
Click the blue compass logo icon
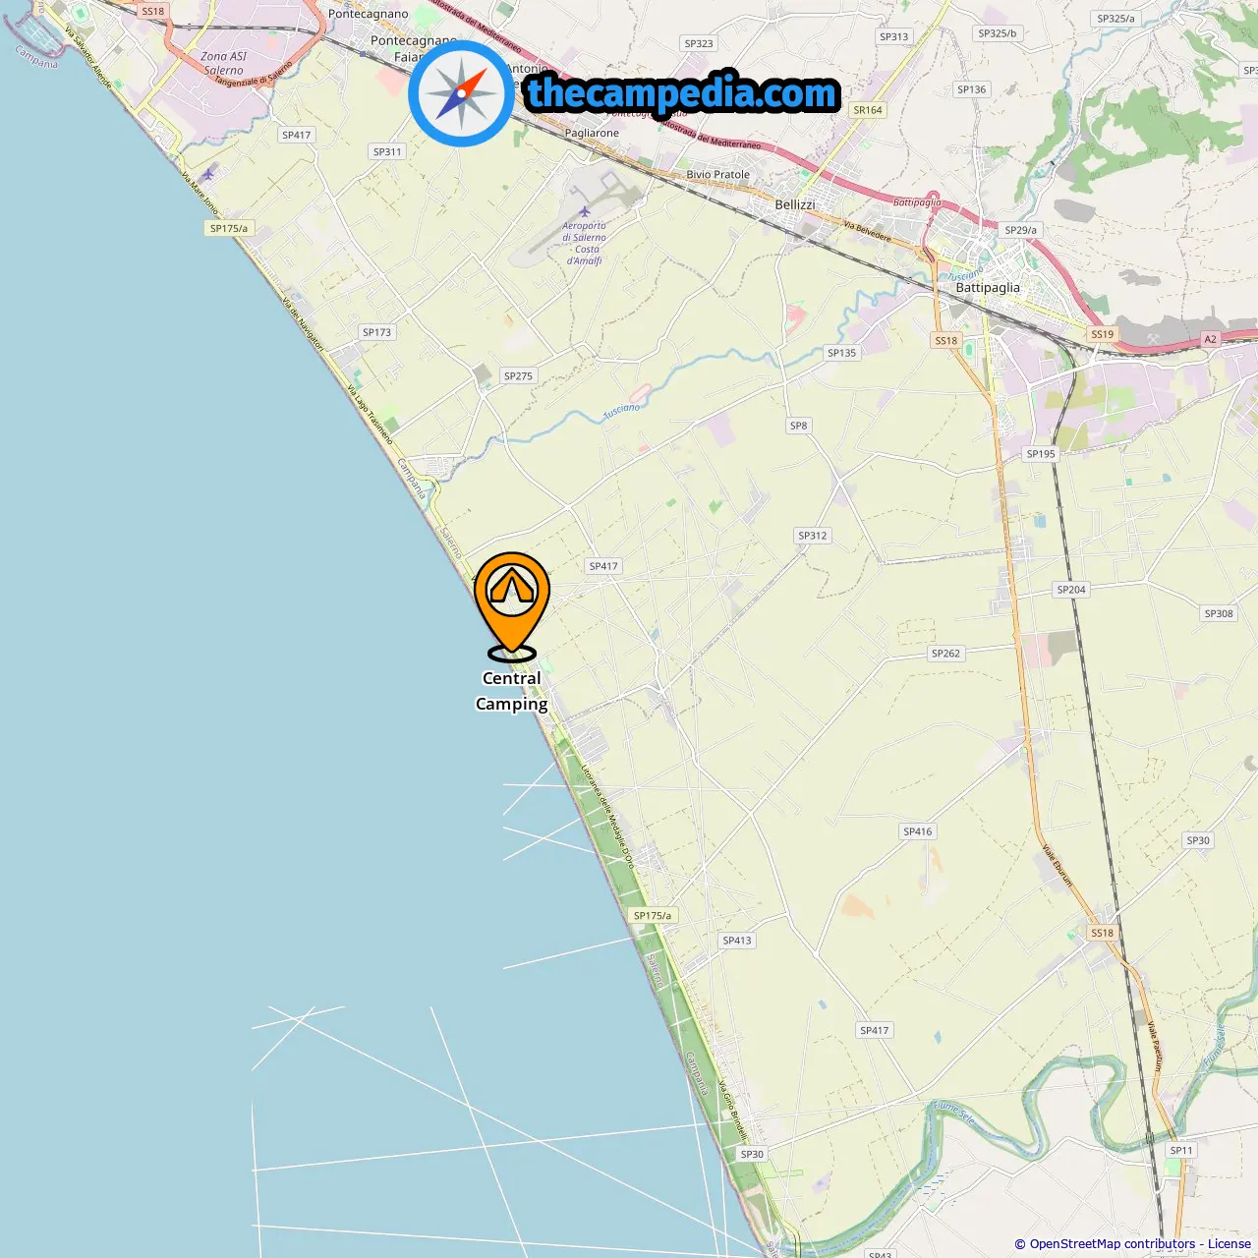(461, 94)
